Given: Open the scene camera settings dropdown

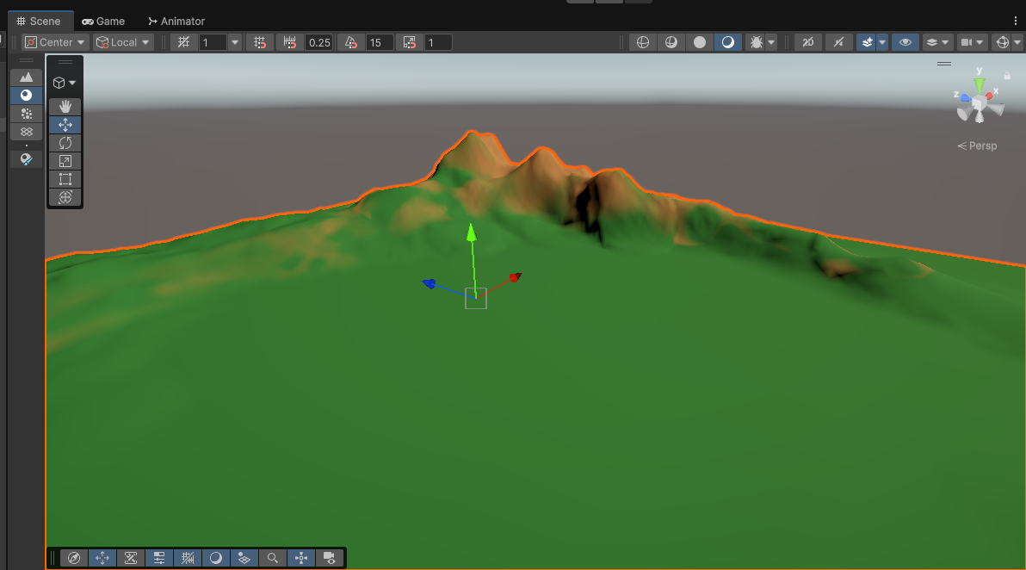Looking at the screenshot, I should (972, 42).
